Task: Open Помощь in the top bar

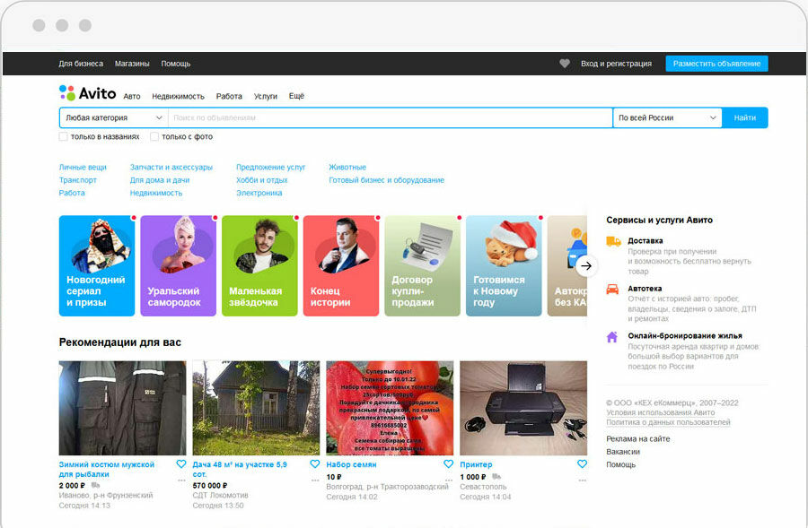Action: tap(176, 64)
